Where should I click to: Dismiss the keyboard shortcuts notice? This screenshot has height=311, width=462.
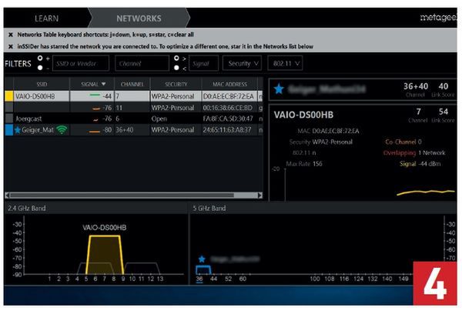point(11,35)
